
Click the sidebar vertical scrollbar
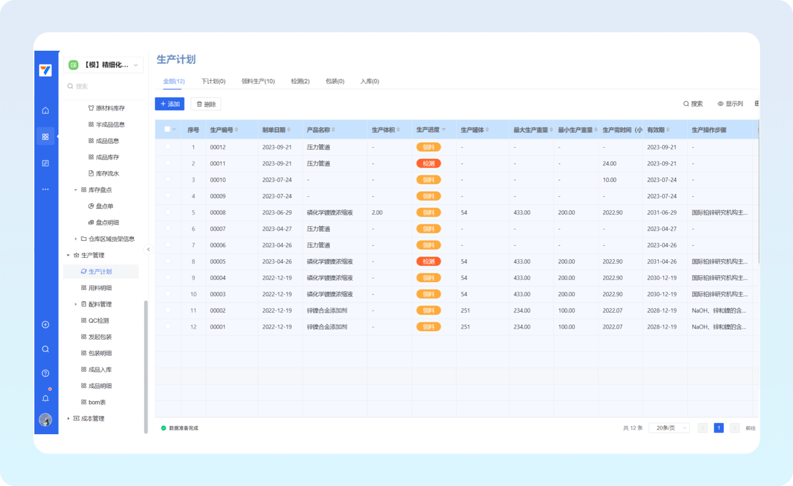pos(146,364)
